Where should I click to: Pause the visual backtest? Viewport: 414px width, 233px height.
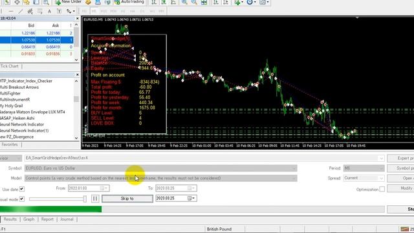coord(95,199)
